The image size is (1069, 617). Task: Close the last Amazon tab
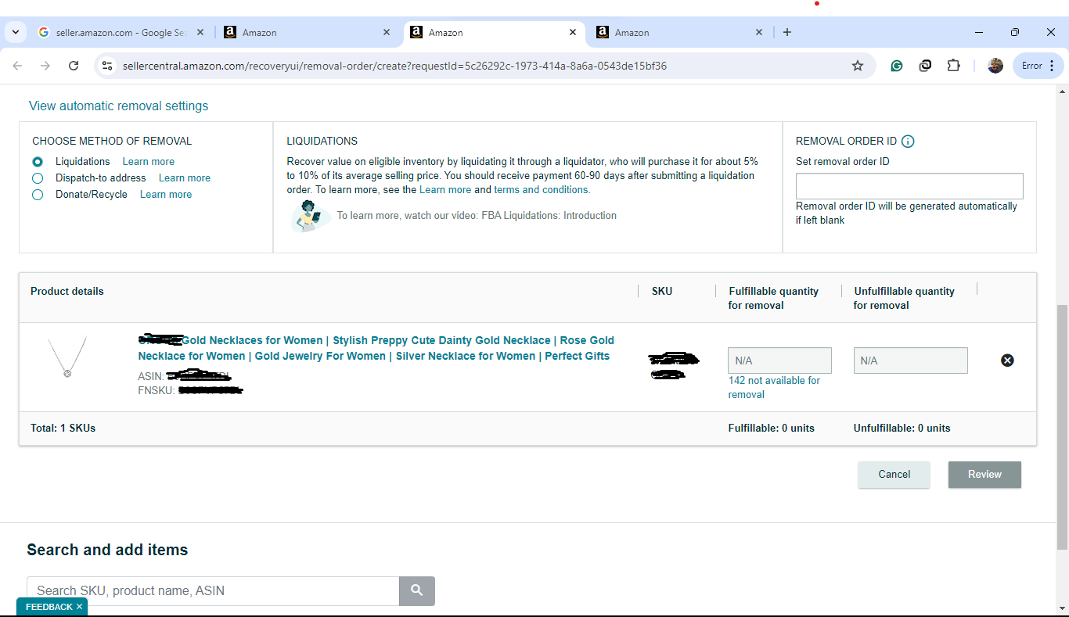click(x=758, y=32)
